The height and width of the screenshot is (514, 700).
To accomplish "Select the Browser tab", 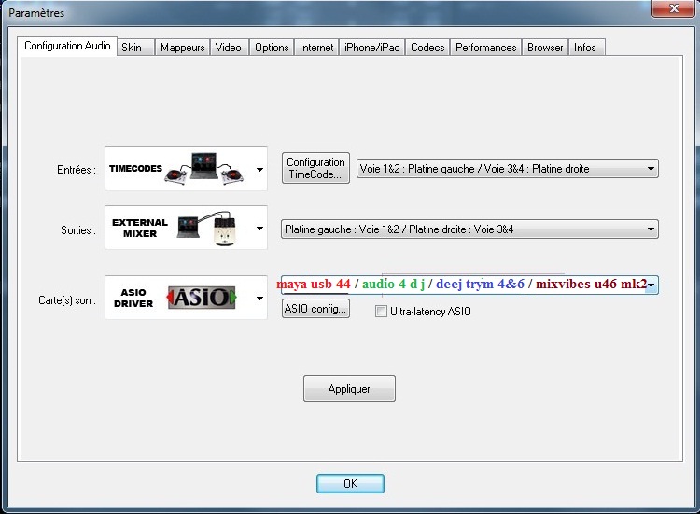I will click(x=545, y=48).
